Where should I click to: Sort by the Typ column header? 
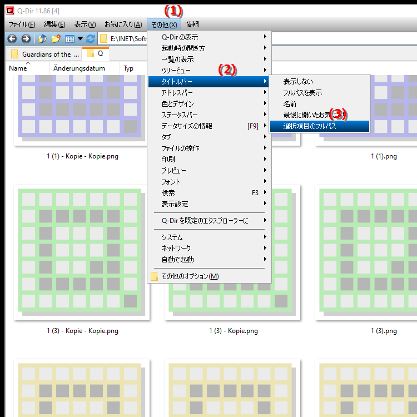133,68
